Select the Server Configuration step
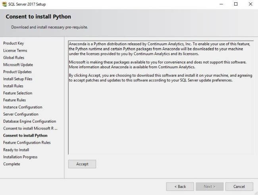 pyautogui.click(x=21, y=114)
